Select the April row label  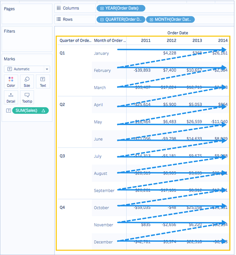point(98,105)
